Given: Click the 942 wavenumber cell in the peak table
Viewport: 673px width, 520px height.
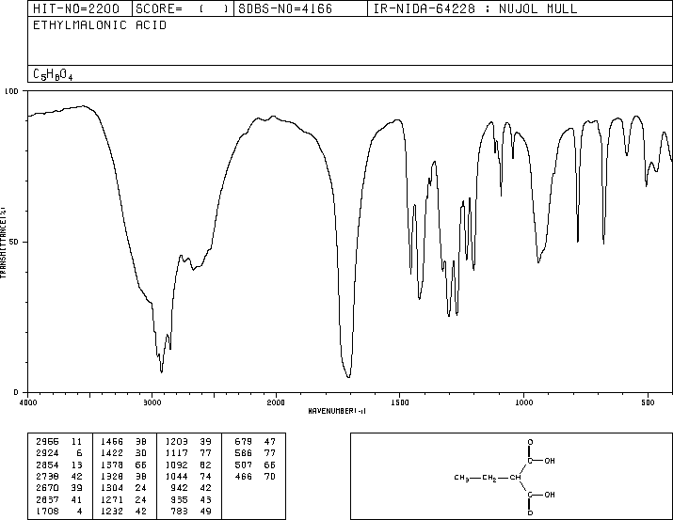Looking at the screenshot, I should (180, 488).
